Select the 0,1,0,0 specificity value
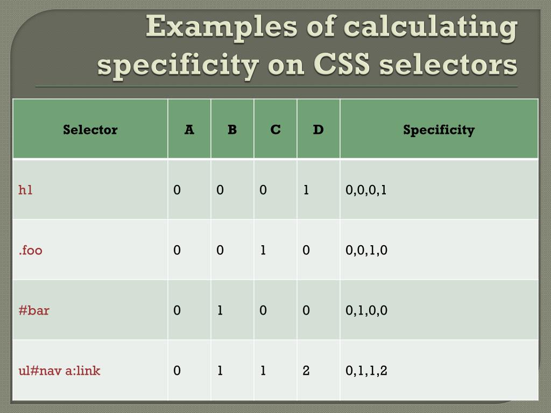 366,310
